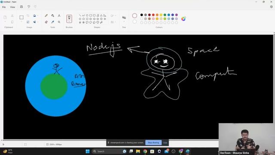Screen dimensions: 275x155
Task: Open the weather widget on taskbar
Action: (8, 151)
